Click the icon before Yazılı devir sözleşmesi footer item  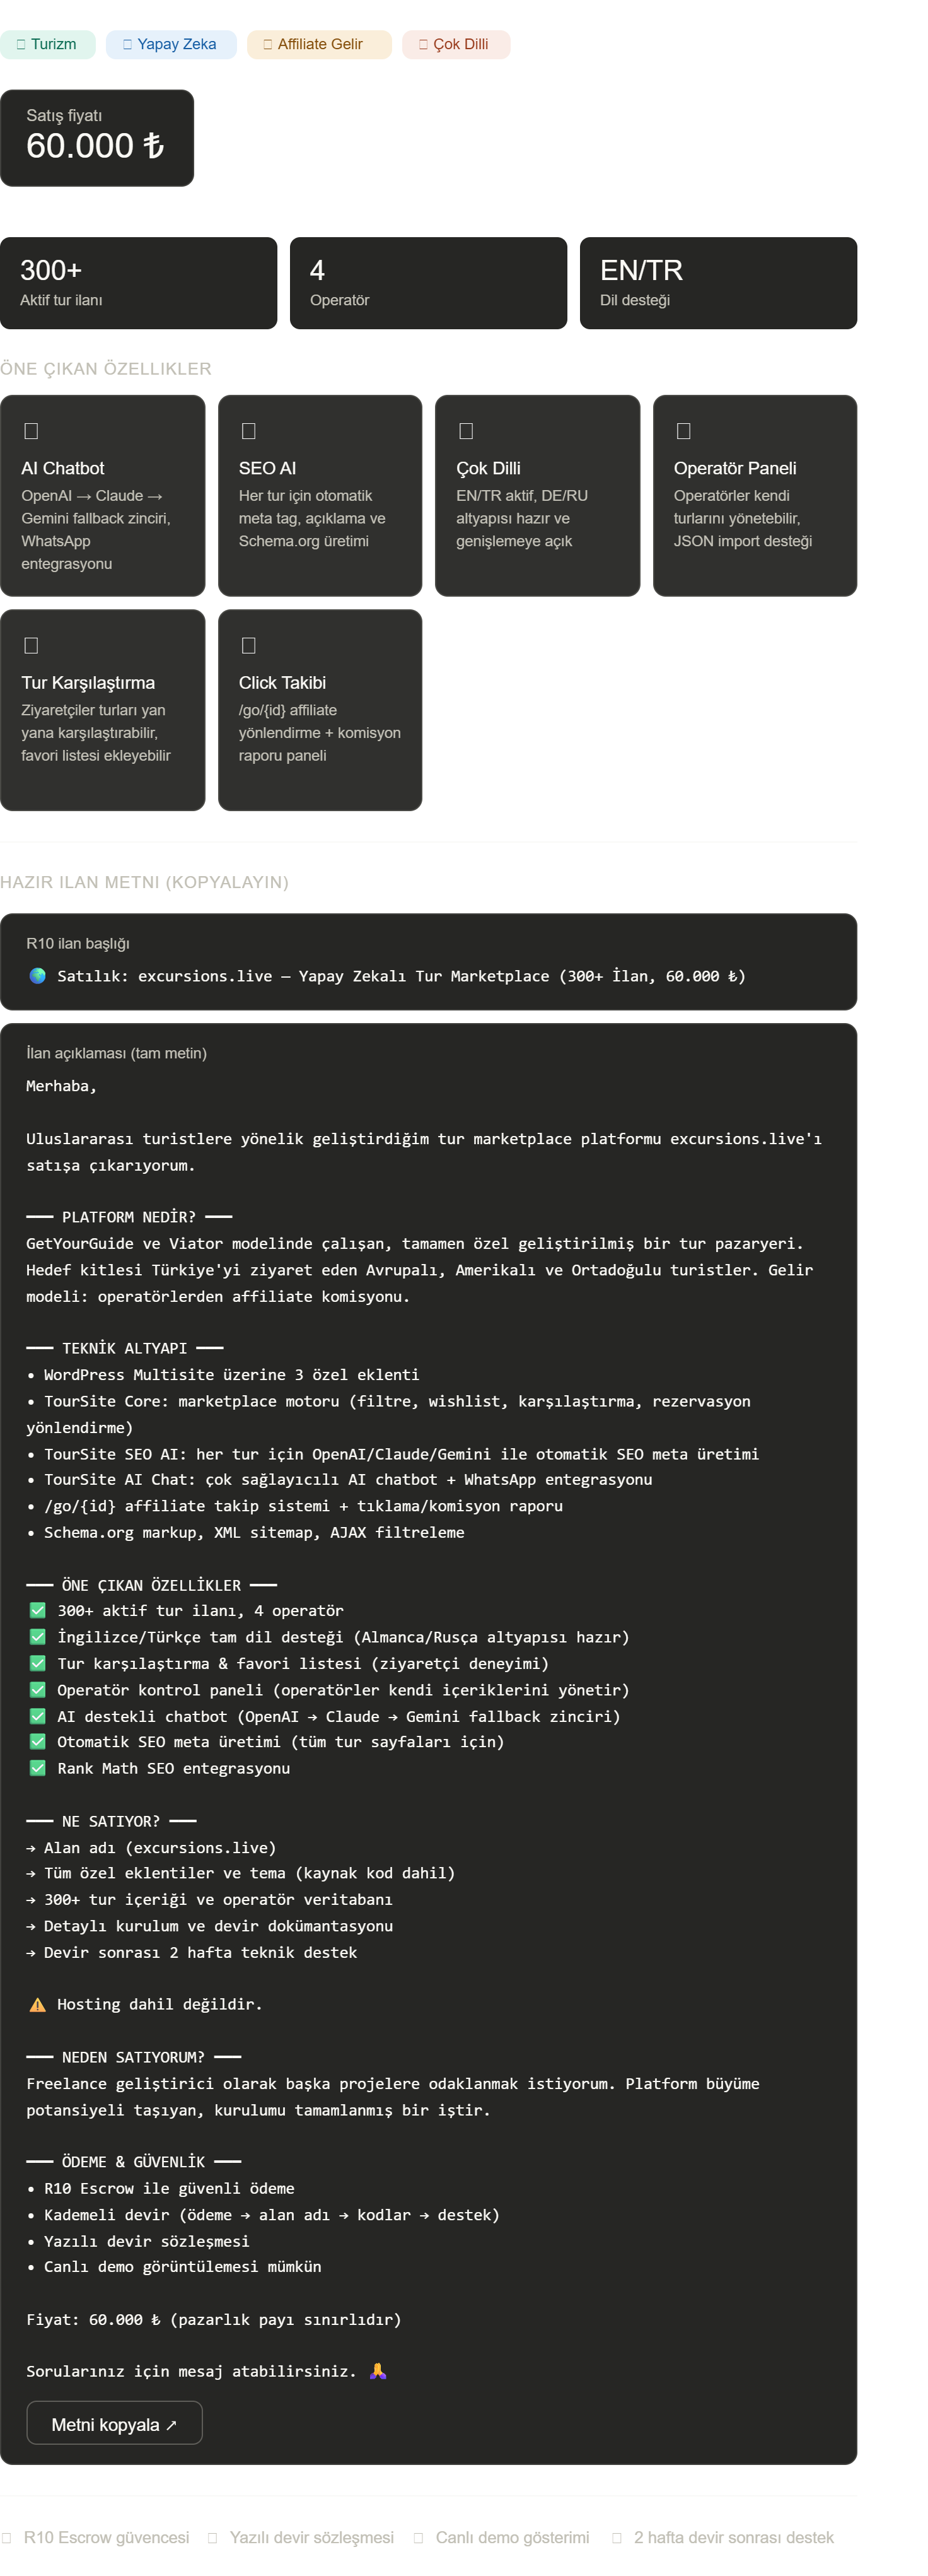213,2537
